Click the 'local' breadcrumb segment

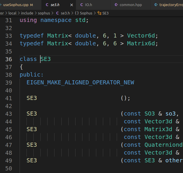coord(12,13)
